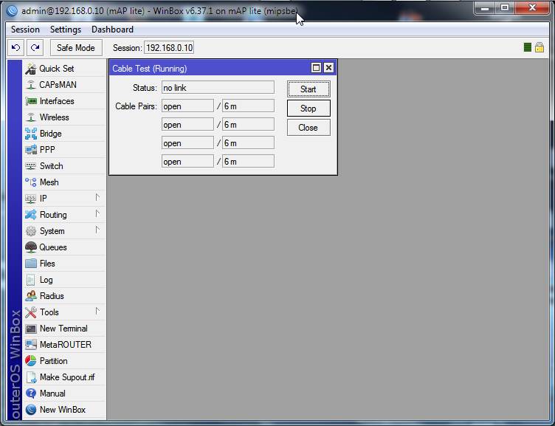555x426 pixels.
Task: Click first cable pair open field
Action: (187, 106)
